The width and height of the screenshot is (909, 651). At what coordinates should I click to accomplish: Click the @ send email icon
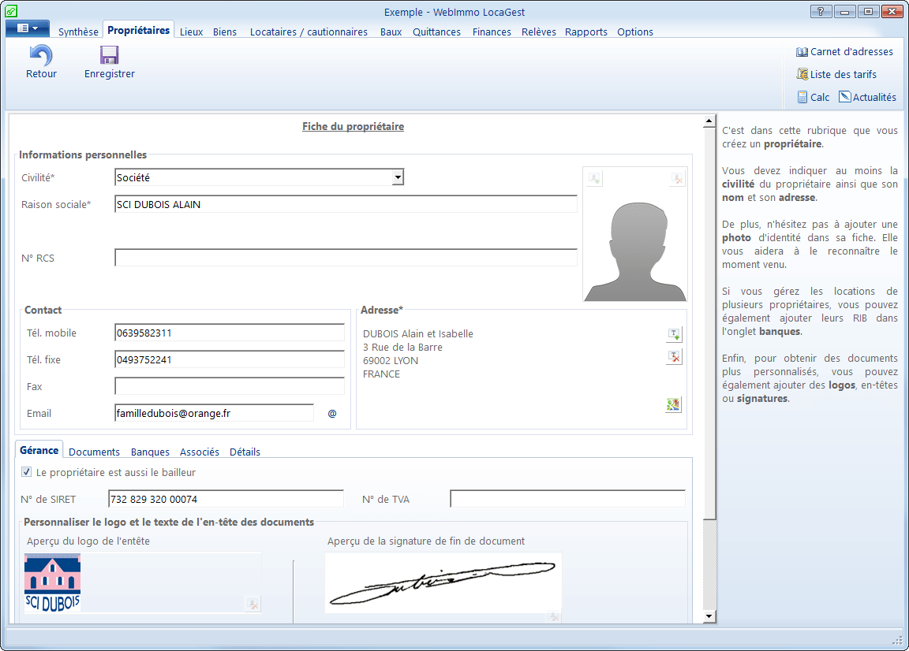pyautogui.click(x=332, y=414)
